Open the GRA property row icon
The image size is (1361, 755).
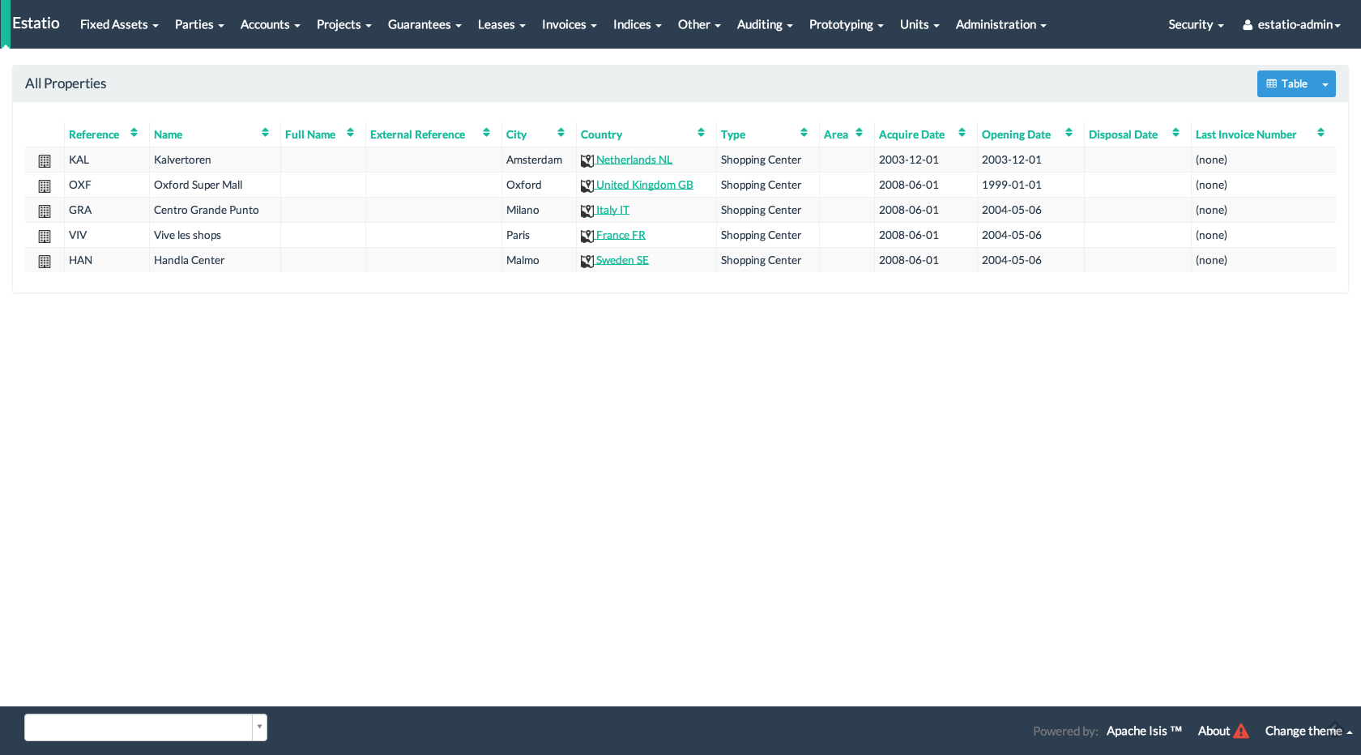45,211
